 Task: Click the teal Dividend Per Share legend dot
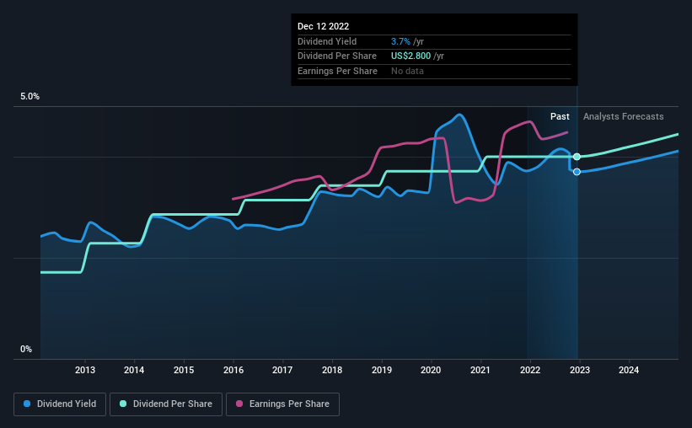click(x=123, y=404)
